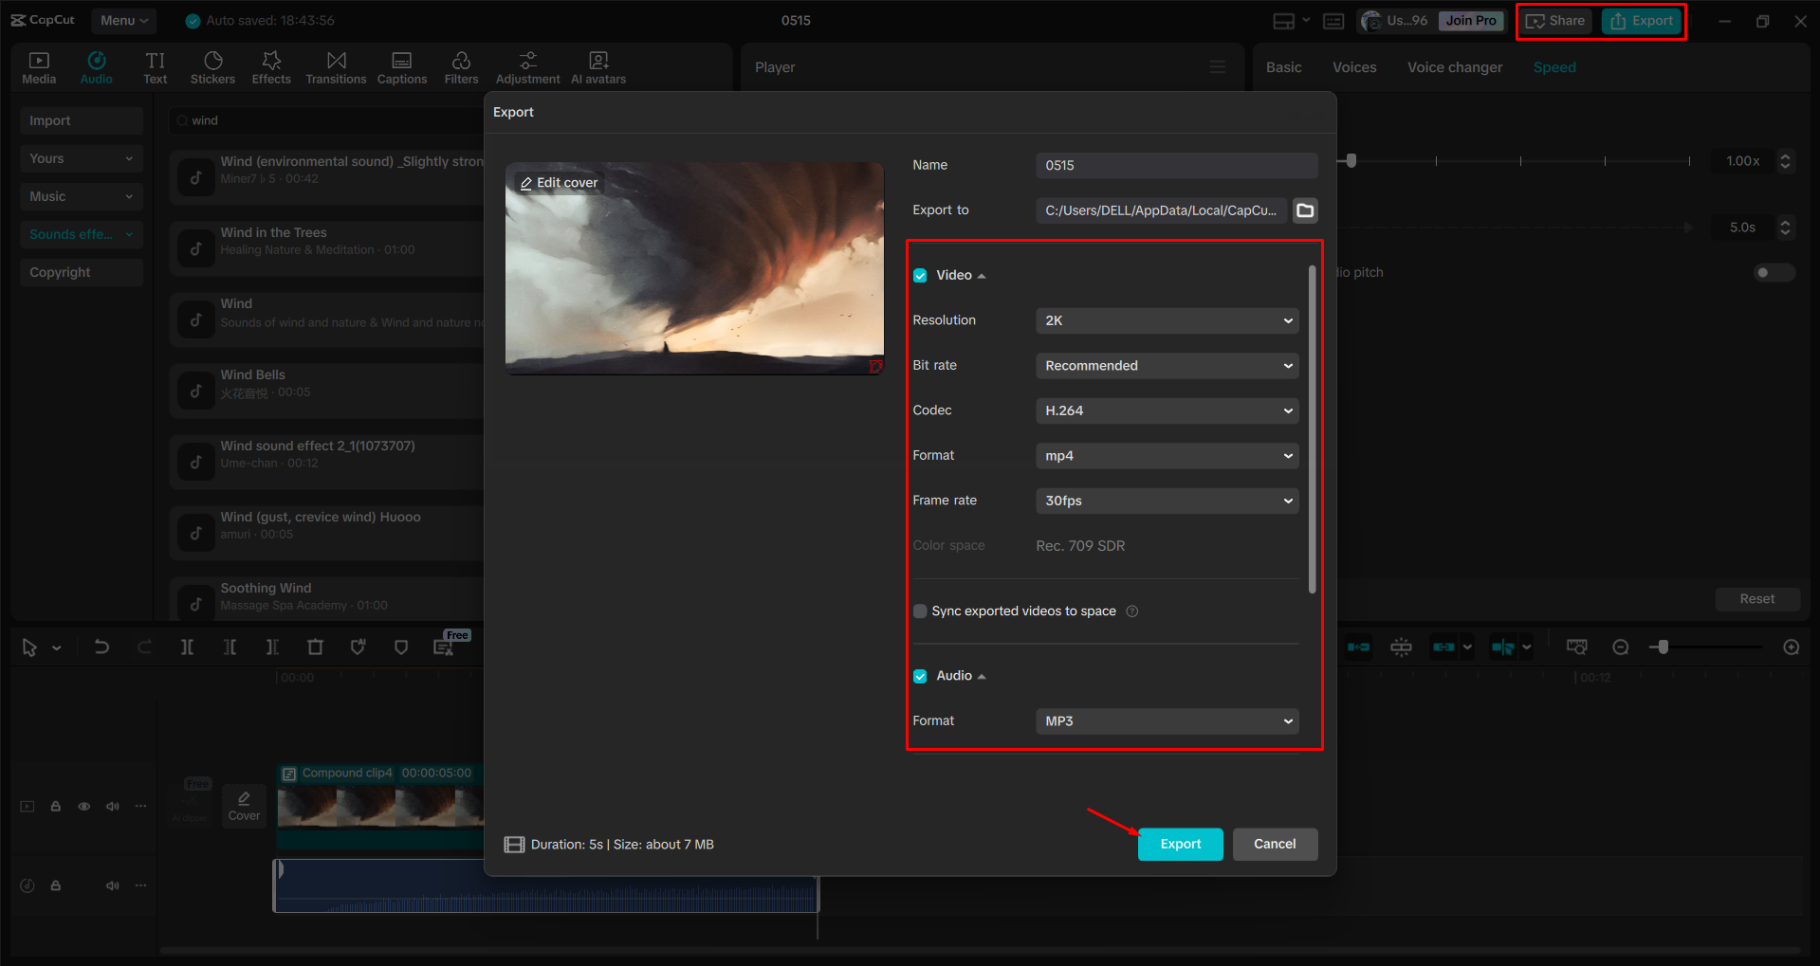Select the Stickers panel icon
The image size is (1820, 966).
point(212,66)
